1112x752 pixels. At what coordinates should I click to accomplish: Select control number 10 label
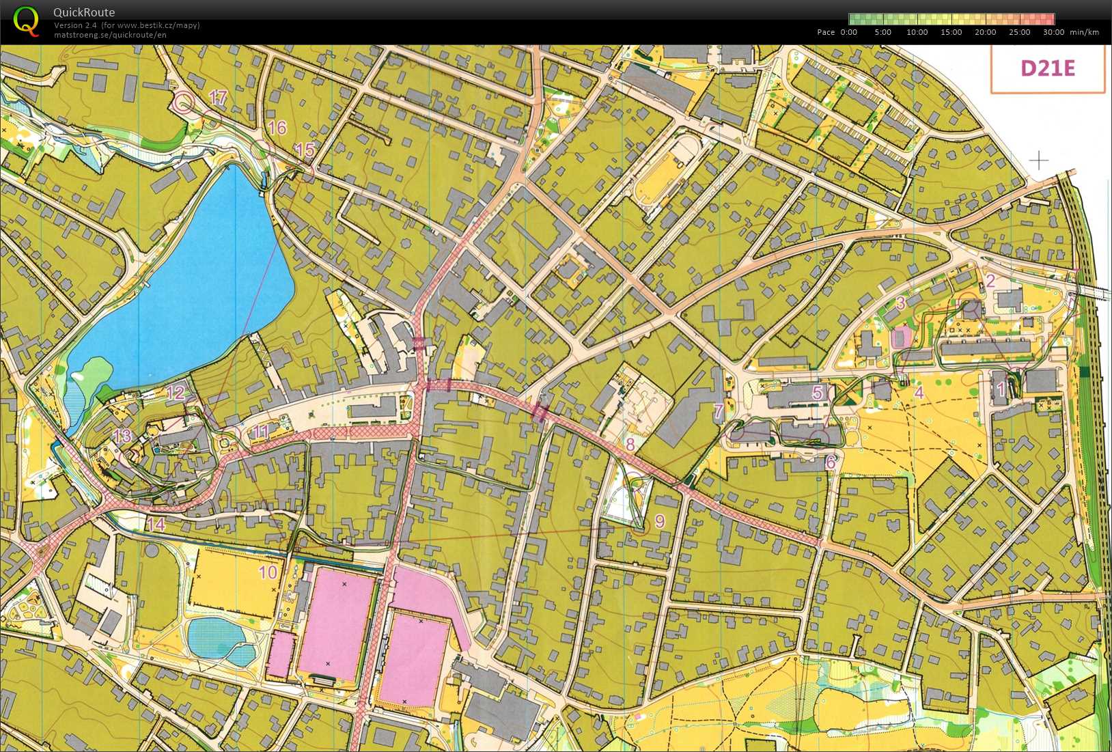point(268,572)
